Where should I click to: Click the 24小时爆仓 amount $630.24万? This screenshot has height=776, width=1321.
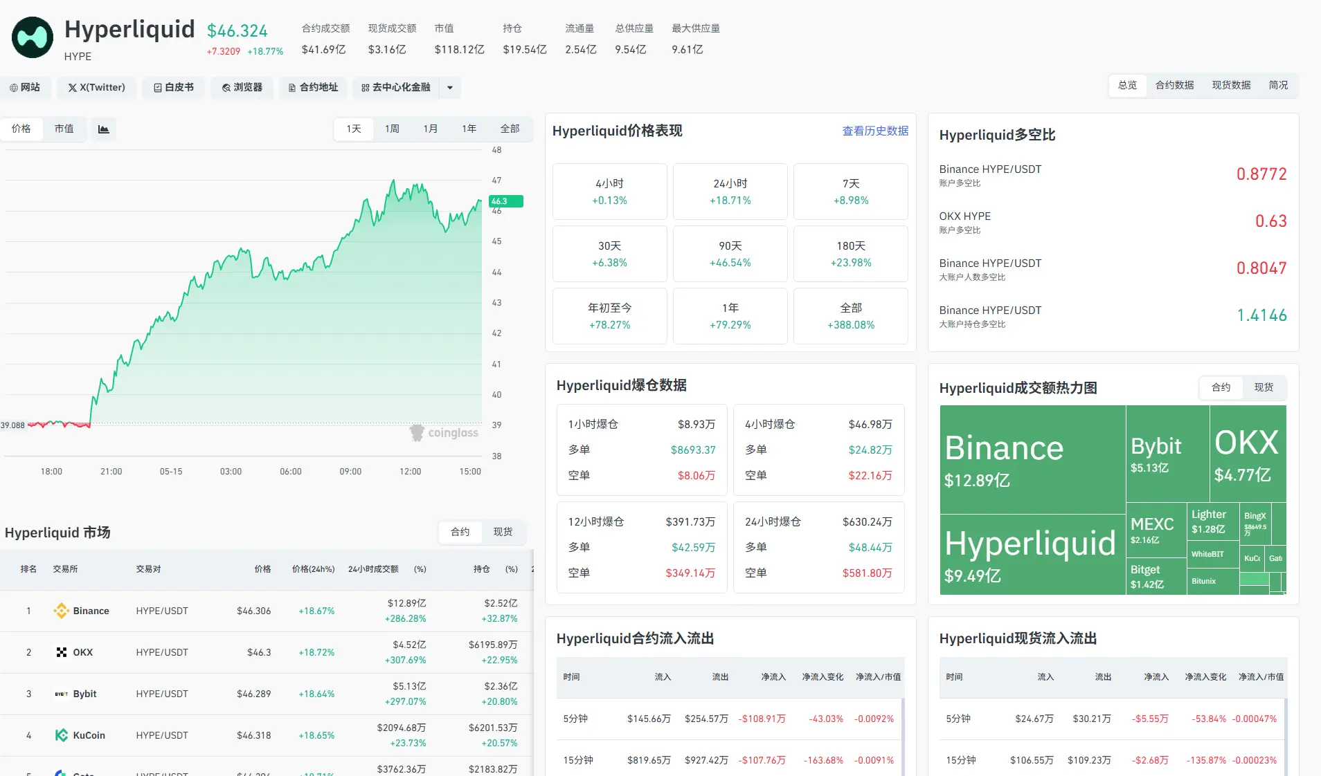[x=868, y=522]
